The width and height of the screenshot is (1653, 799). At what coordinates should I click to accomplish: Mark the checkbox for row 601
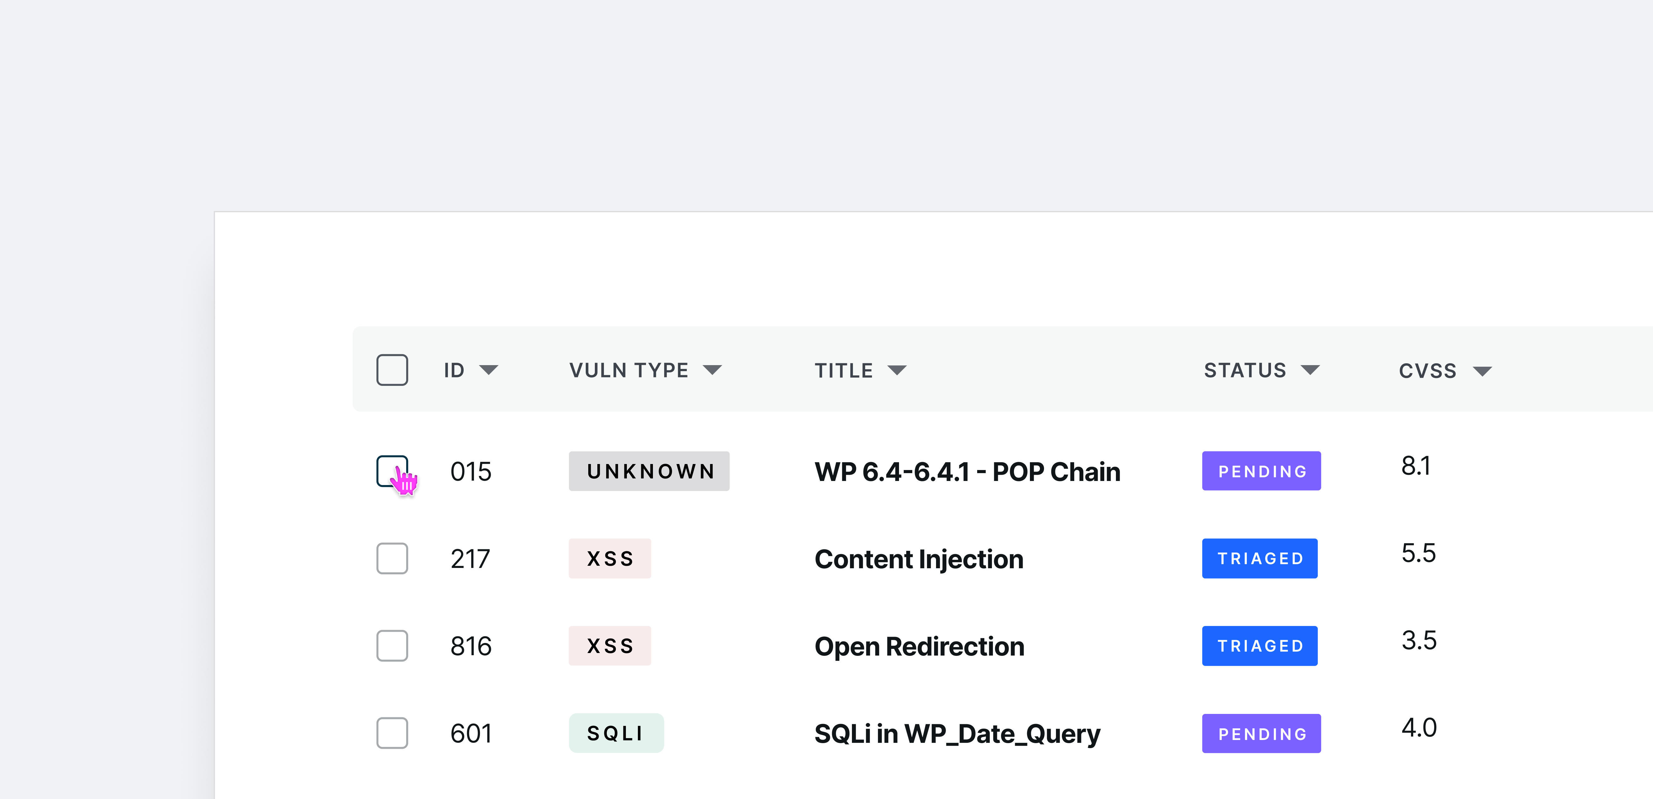[392, 733]
